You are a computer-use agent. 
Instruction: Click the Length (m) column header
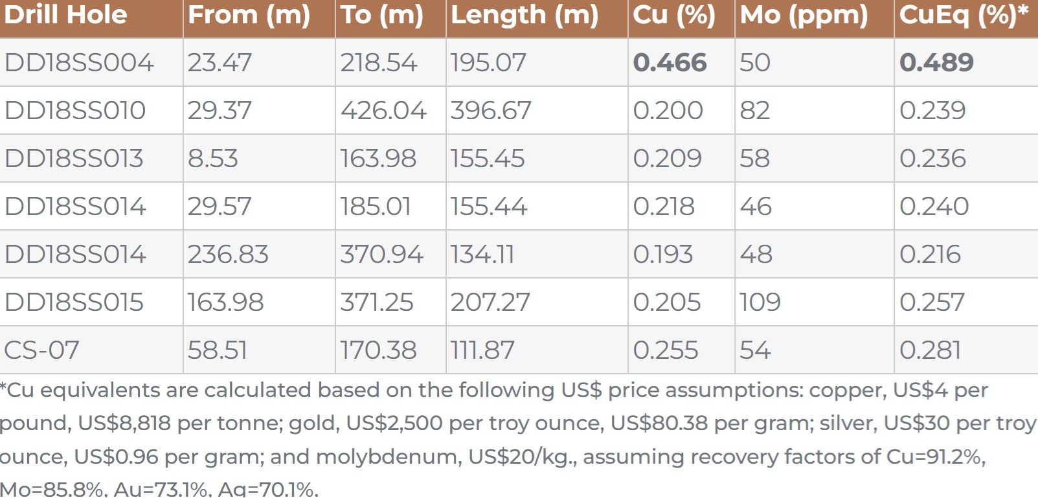click(525, 15)
